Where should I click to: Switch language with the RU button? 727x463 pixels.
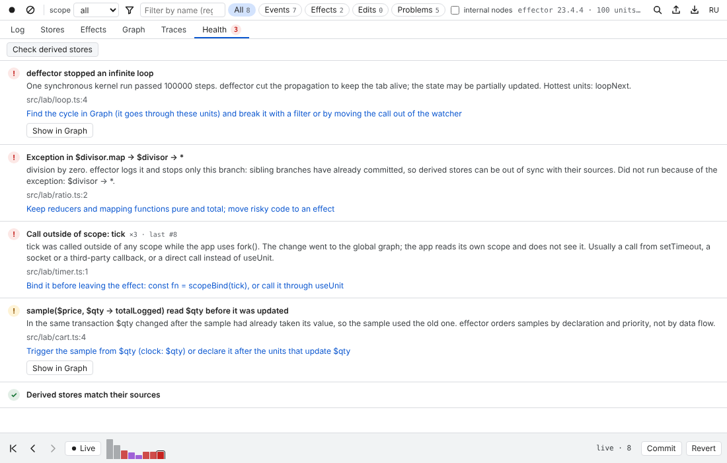[x=714, y=10]
